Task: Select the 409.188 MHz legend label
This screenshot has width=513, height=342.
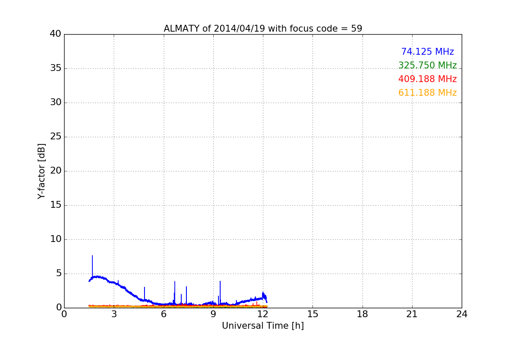Action: click(x=427, y=79)
